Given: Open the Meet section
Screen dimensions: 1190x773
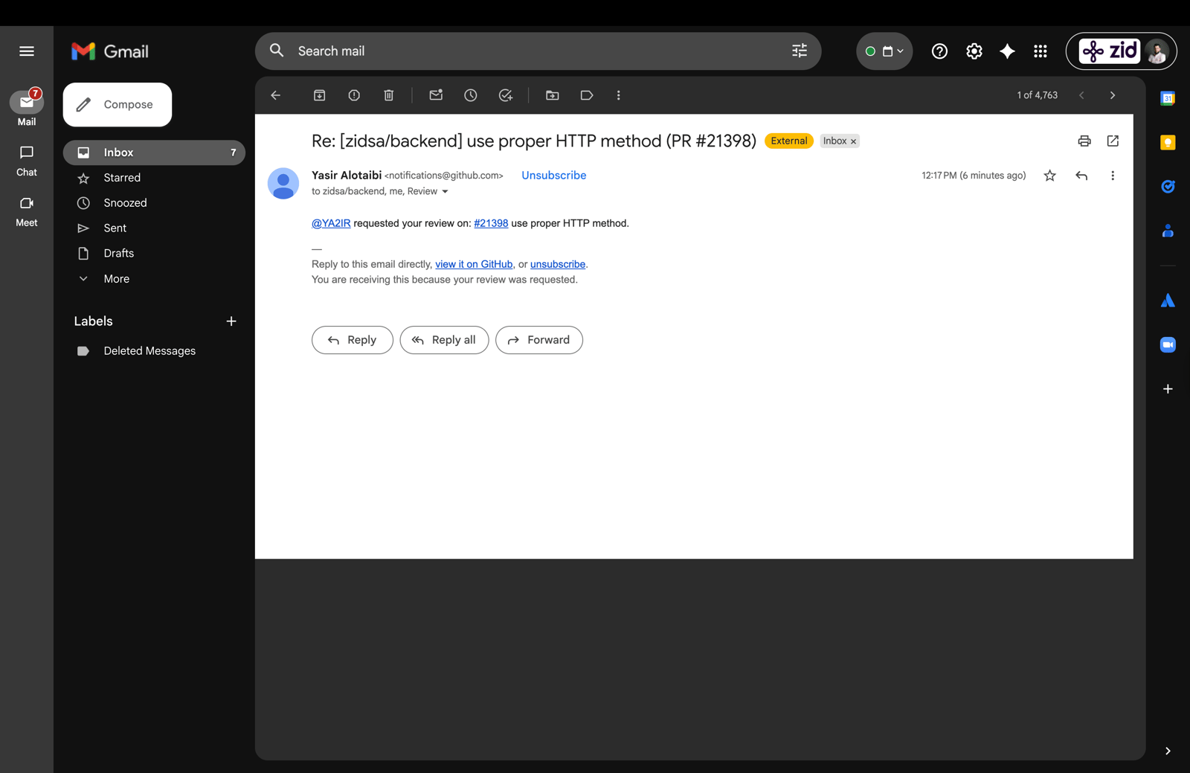Looking at the screenshot, I should coord(27,211).
